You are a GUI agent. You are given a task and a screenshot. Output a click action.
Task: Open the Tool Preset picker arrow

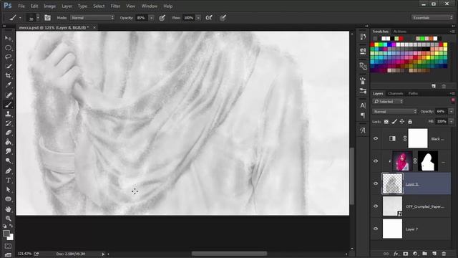pos(20,18)
